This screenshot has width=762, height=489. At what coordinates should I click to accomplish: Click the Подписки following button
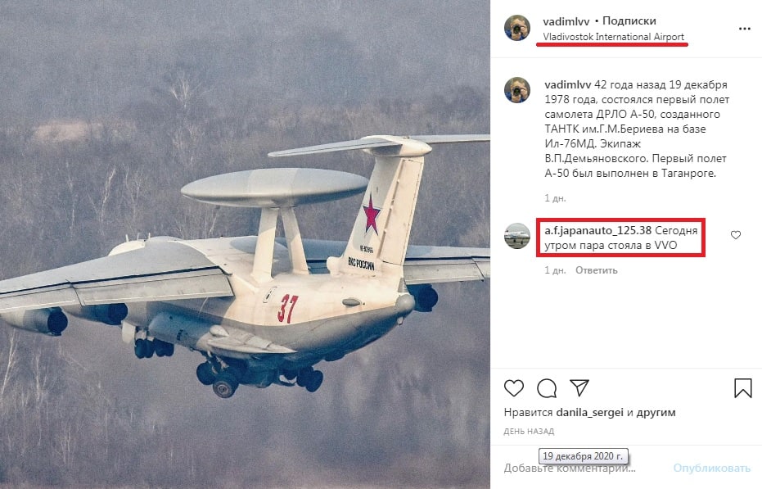pyautogui.click(x=629, y=21)
